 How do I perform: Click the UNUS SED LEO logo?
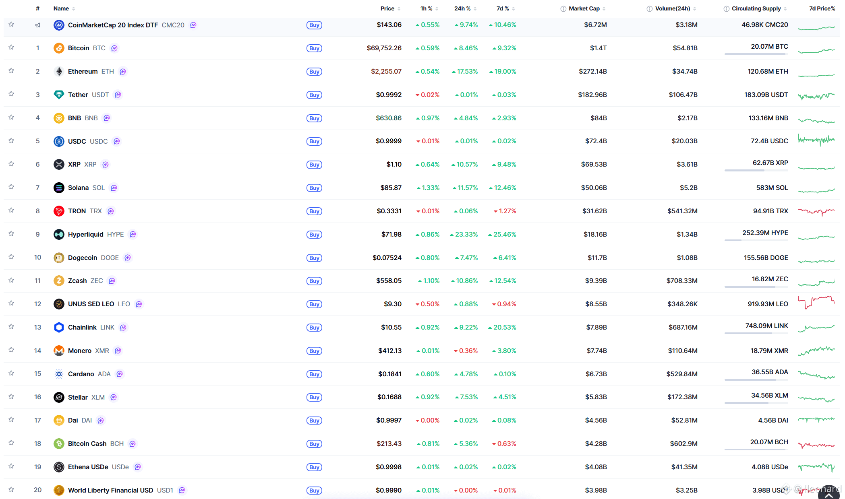[x=59, y=304]
